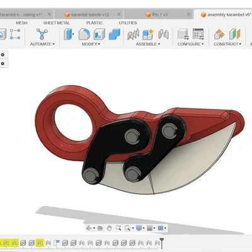Image resolution: width=252 pixels, height=252 pixels.
Task: Open the Zoom Window dropdown arrow
Action: pyautogui.click(x=133, y=228)
